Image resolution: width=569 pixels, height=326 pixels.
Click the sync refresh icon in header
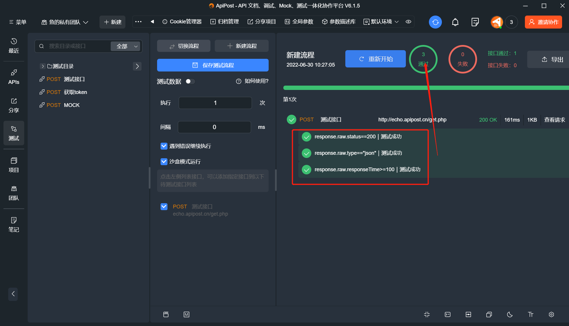[435, 22]
